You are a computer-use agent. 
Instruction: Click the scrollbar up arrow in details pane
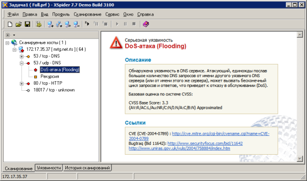click(300, 35)
